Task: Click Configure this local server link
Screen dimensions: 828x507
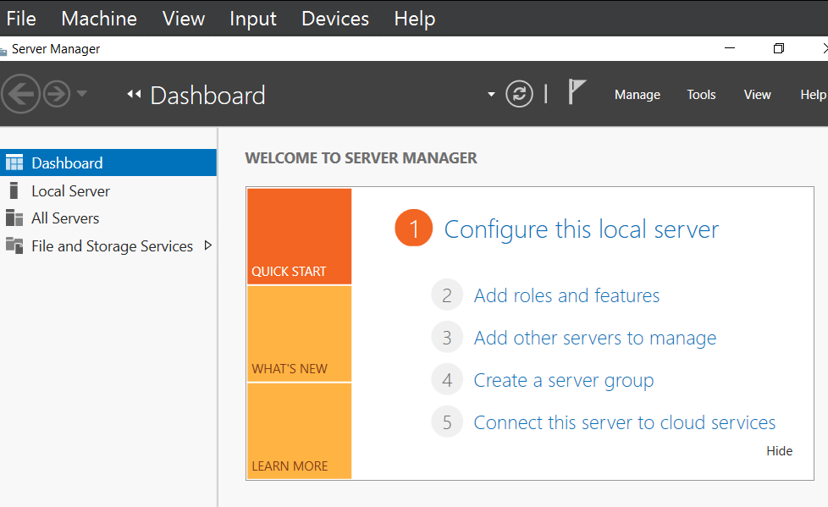Action: tap(581, 229)
